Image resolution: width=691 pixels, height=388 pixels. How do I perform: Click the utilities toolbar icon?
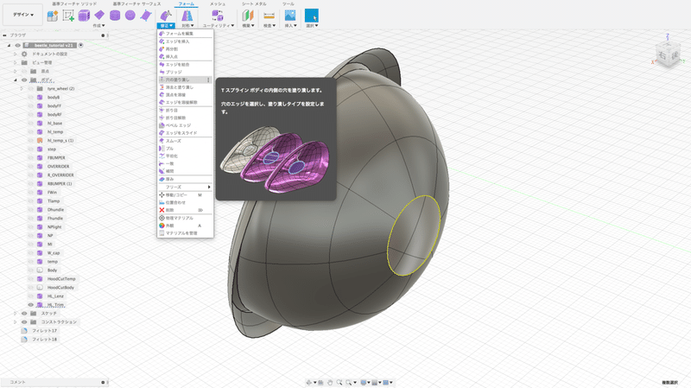[x=218, y=16]
